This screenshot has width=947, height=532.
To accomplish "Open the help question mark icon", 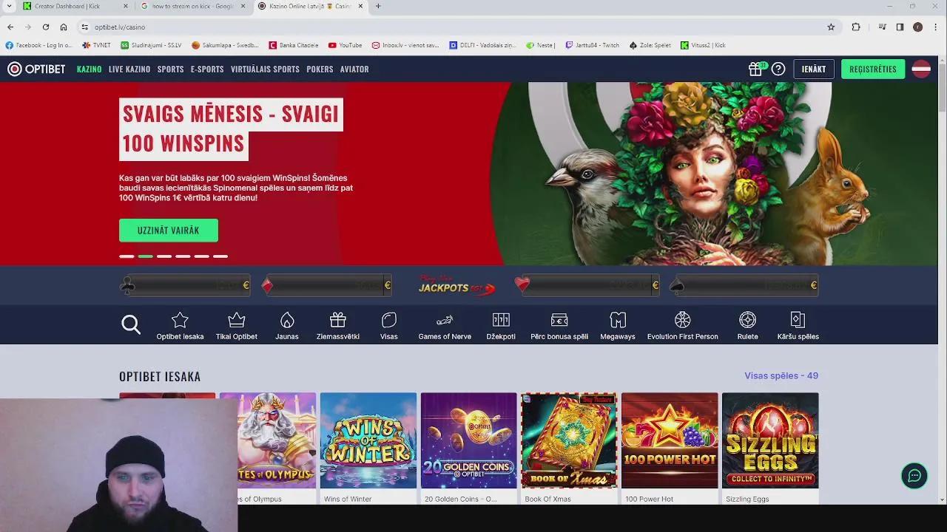I will click(778, 69).
